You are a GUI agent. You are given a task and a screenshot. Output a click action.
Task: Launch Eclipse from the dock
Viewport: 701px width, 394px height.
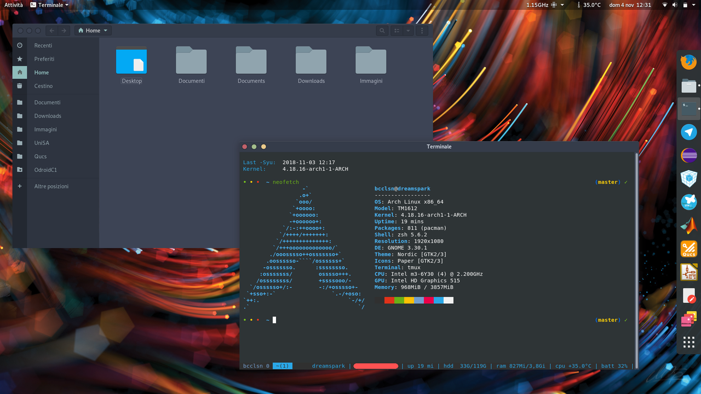pos(688,155)
